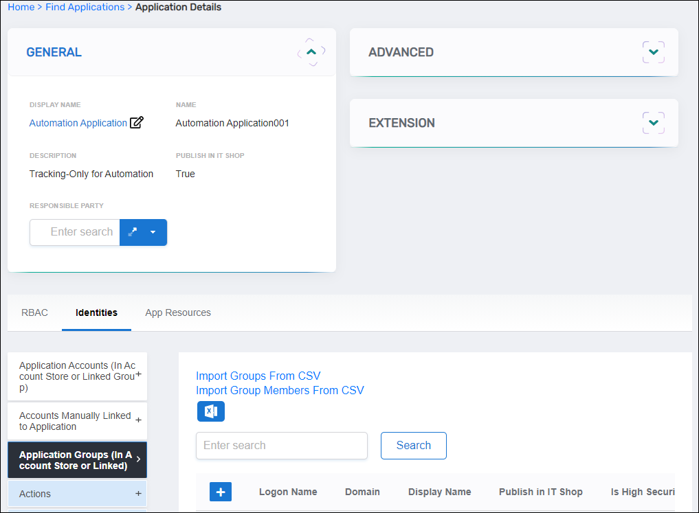
Task: Click the arrow icon on Application Groups entry
Action: pos(139,459)
